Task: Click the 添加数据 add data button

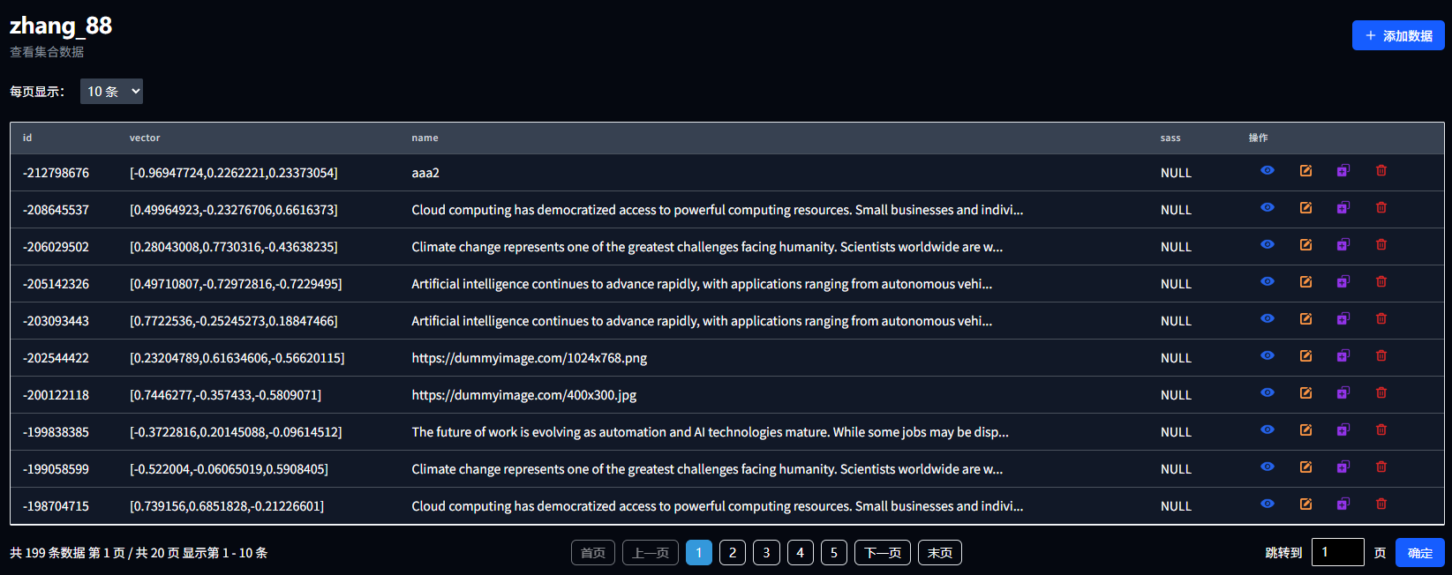Action: 1397,36
